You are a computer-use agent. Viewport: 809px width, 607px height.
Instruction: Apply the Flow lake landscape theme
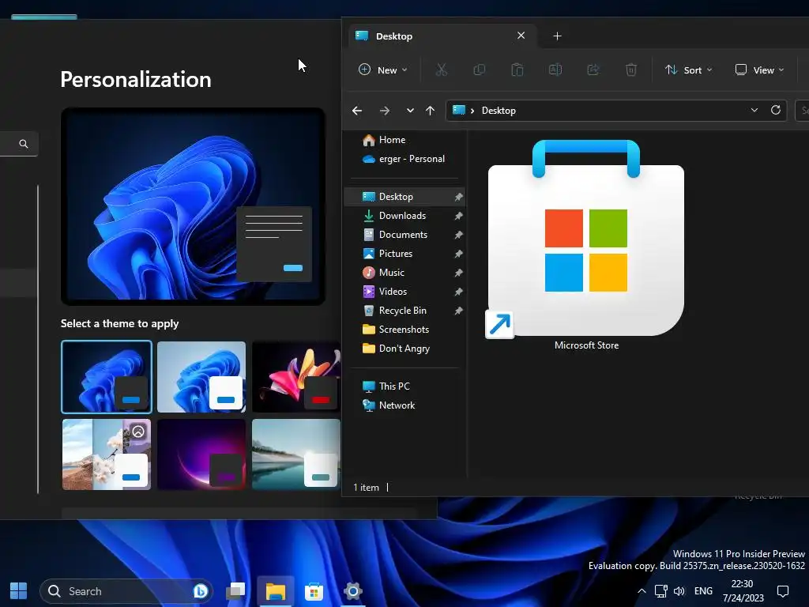(x=296, y=454)
